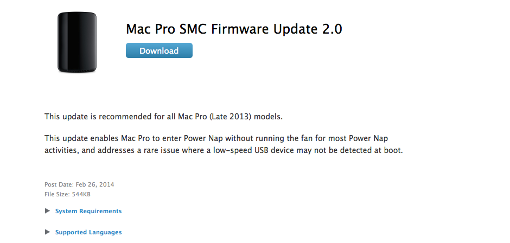Image resolution: width=510 pixels, height=243 pixels.
Task: Click the black Mac Pro product image
Action: [77, 42]
